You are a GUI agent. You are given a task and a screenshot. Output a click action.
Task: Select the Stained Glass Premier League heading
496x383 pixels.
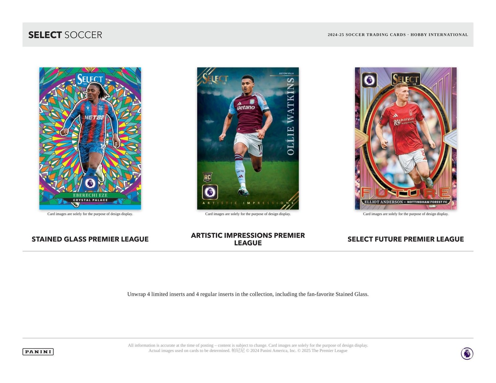90,239
